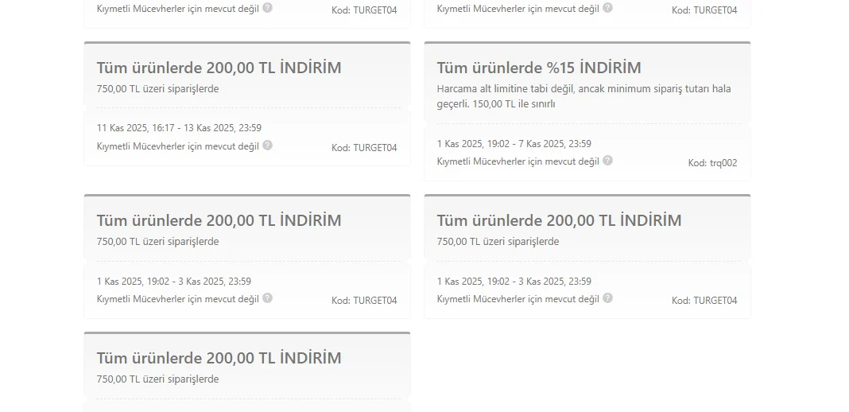Click Kod: TURGET04 in 11 Kas–13 Kas coupon
This screenshot has height=412, width=849.
click(x=364, y=148)
